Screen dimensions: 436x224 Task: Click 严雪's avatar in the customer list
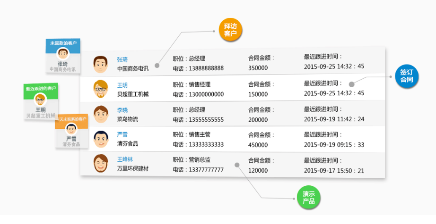[x=100, y=139]
